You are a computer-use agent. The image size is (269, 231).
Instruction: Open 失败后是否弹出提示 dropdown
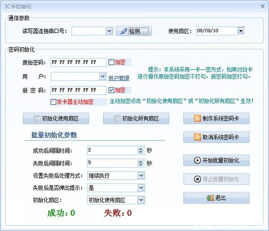tap(141, 188)
